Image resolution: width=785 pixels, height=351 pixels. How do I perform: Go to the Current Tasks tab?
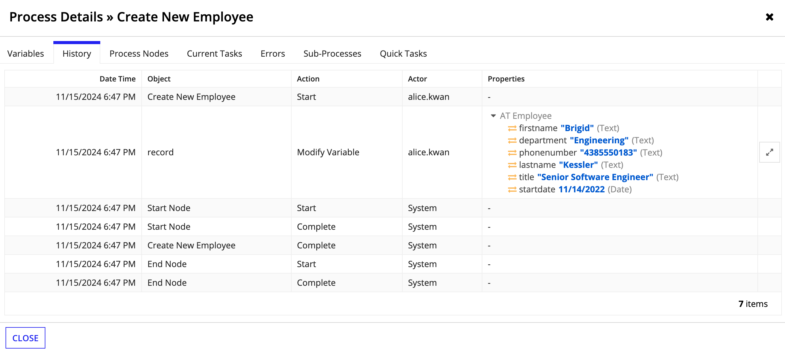coord(214,54)
